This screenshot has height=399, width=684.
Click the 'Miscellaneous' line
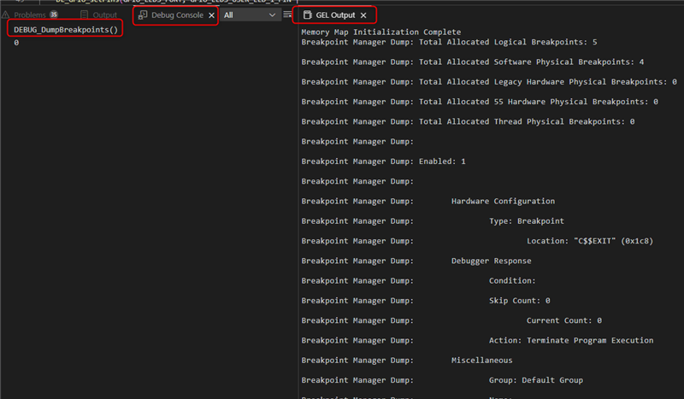click(x=407, y=361)
